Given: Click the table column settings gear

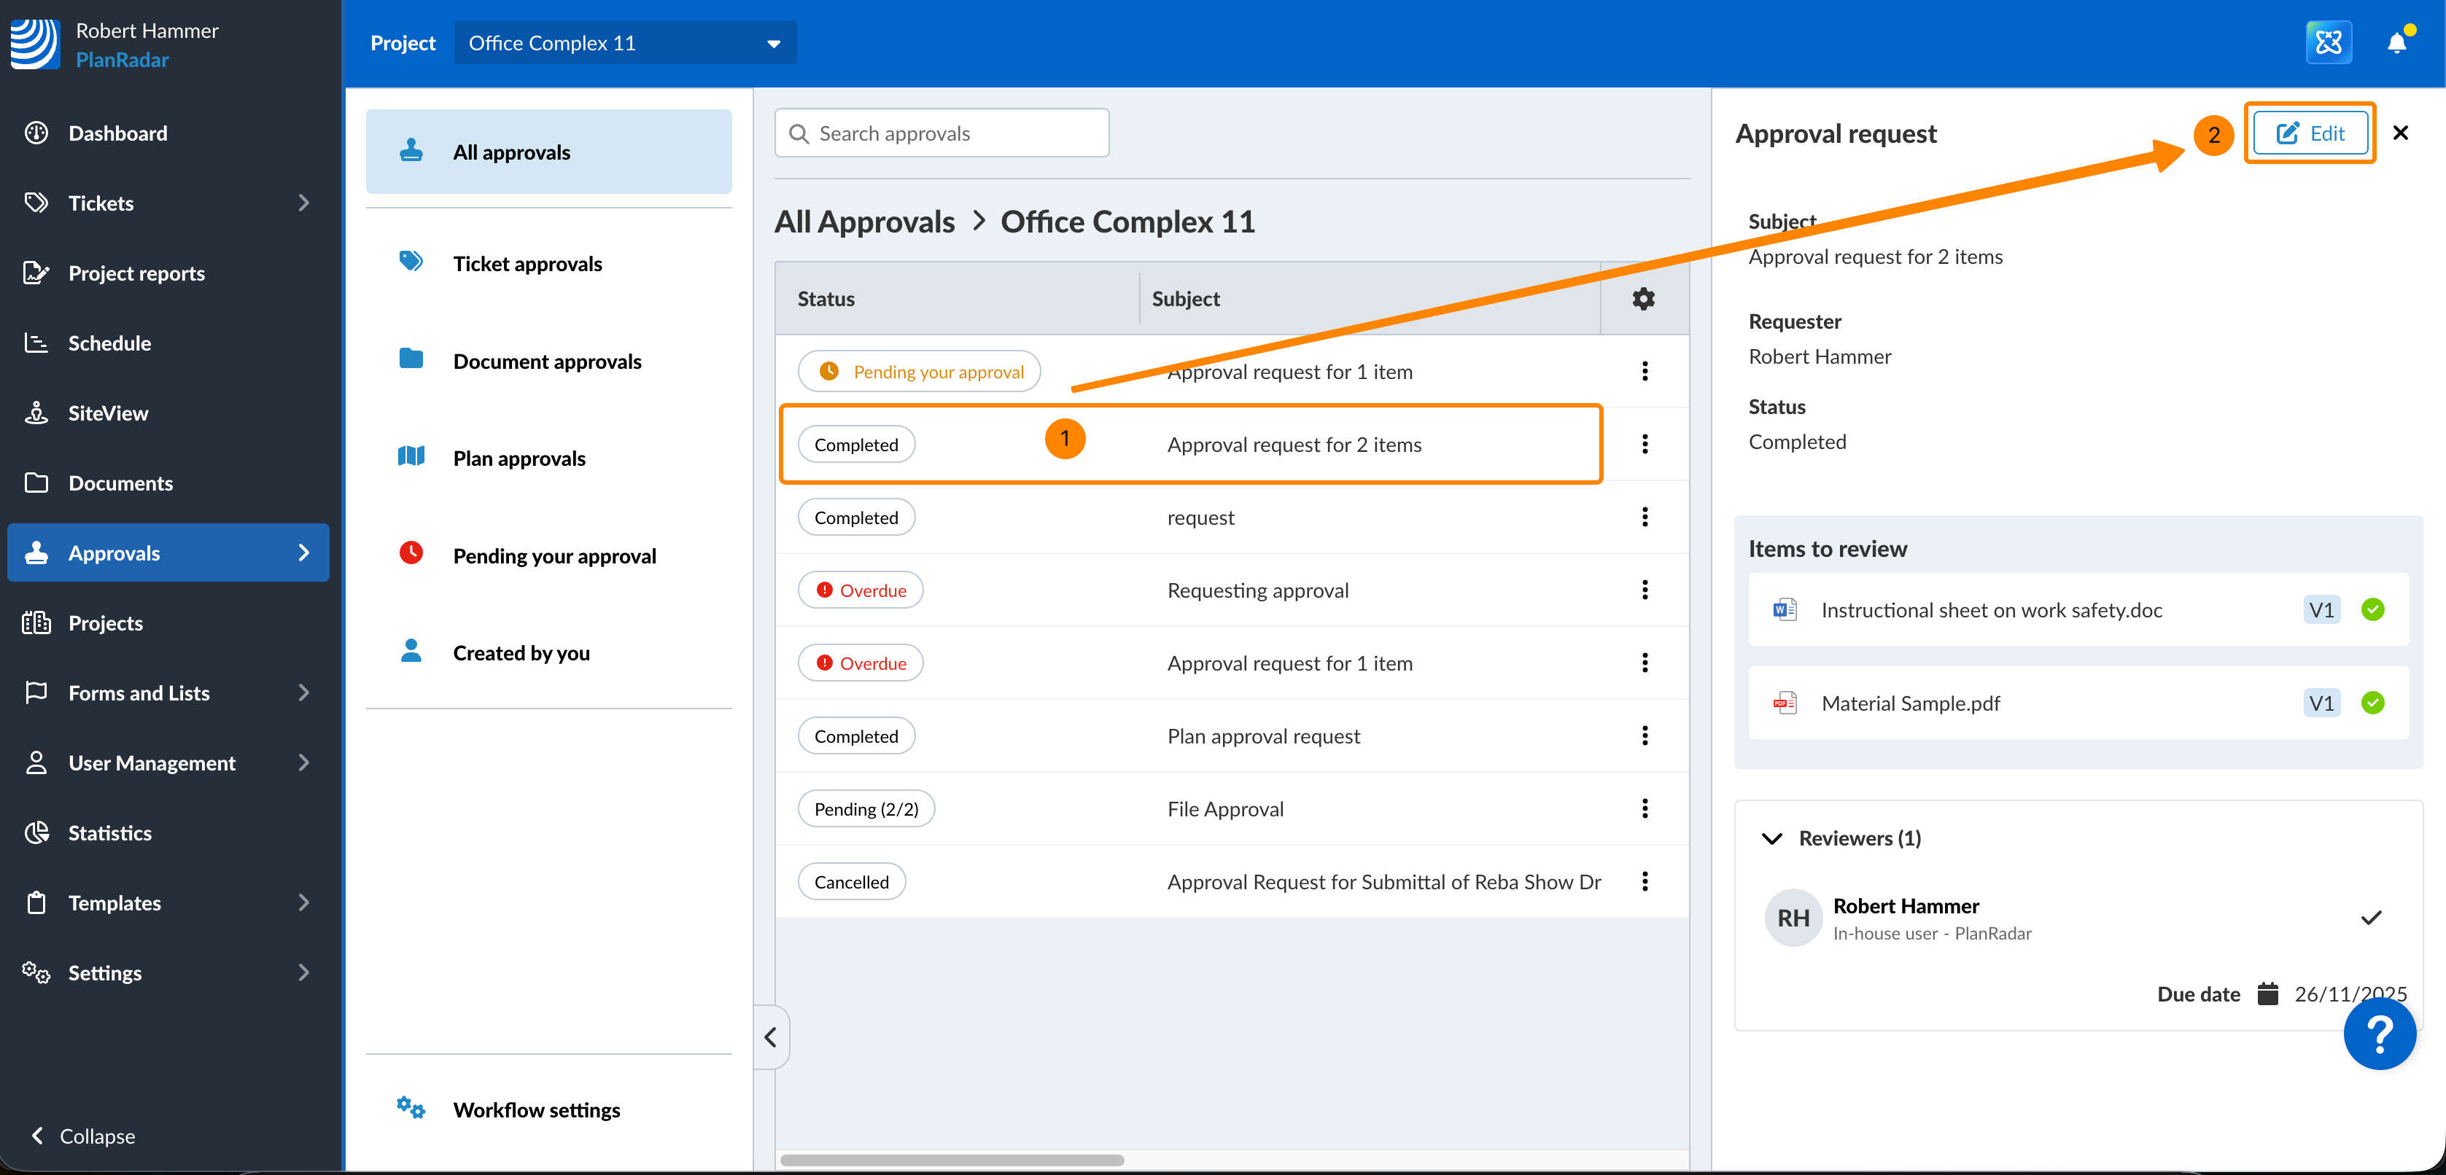Looking at the screenshot, I should pos(1642,299).
